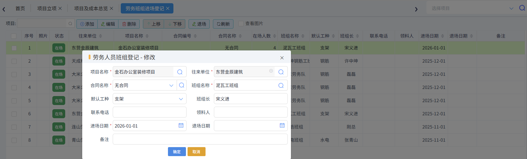Check the select-all header checkbox

[x=14, y=36]
